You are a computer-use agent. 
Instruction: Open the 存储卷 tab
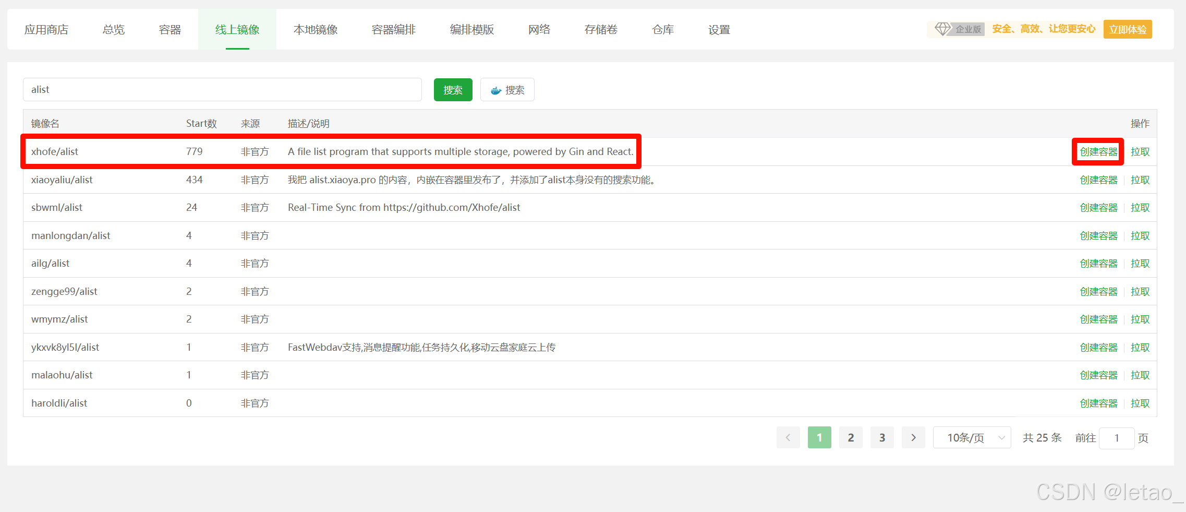coord(601,30)
